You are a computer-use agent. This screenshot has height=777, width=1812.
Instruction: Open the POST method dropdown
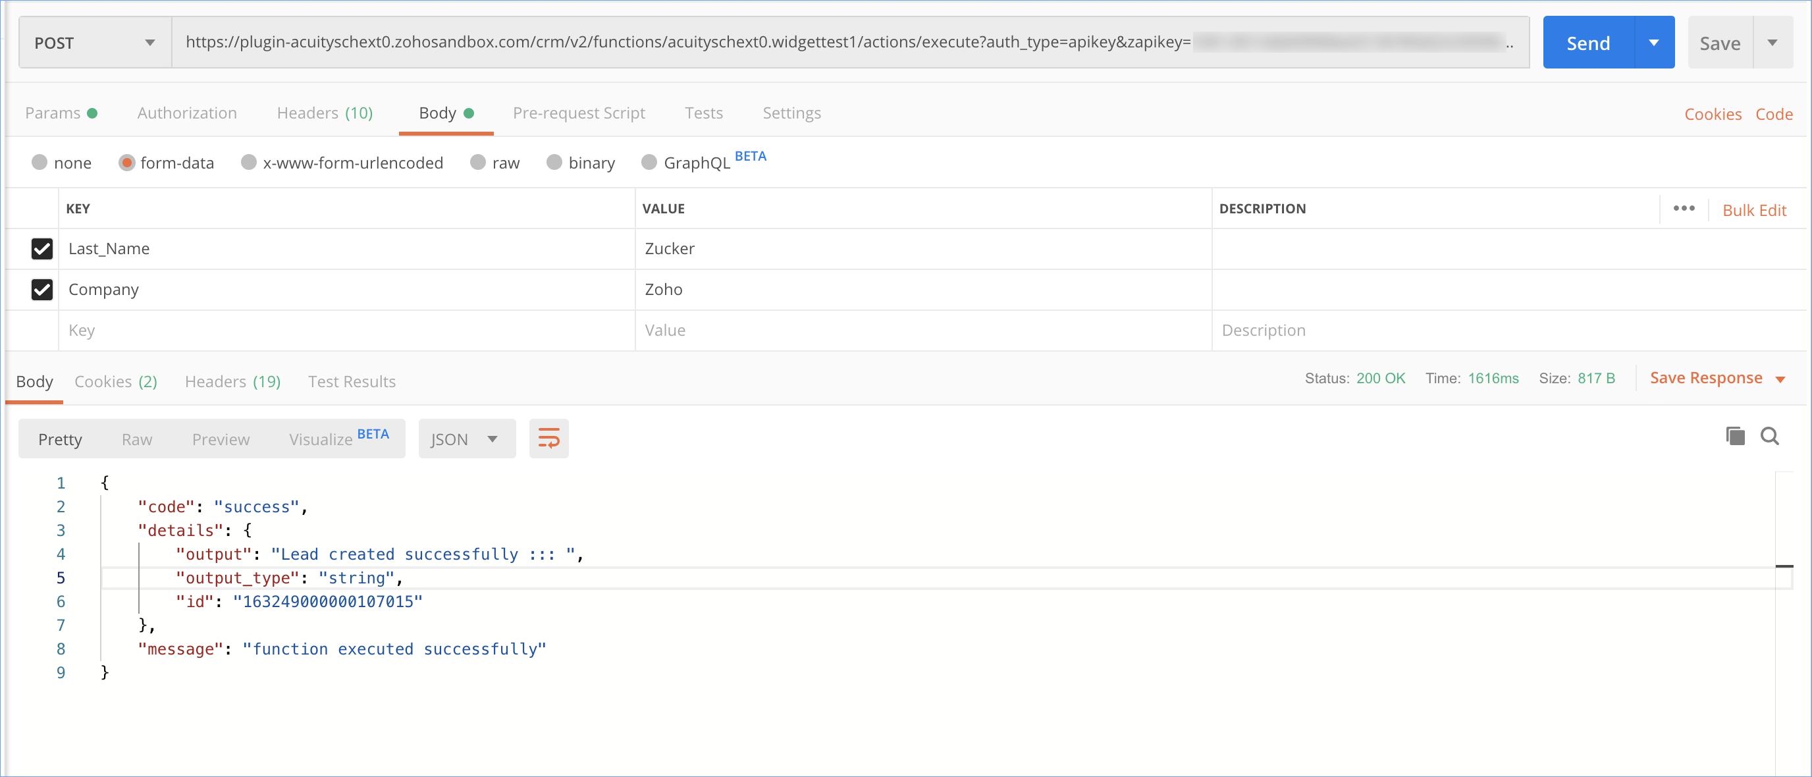[94, 43]
